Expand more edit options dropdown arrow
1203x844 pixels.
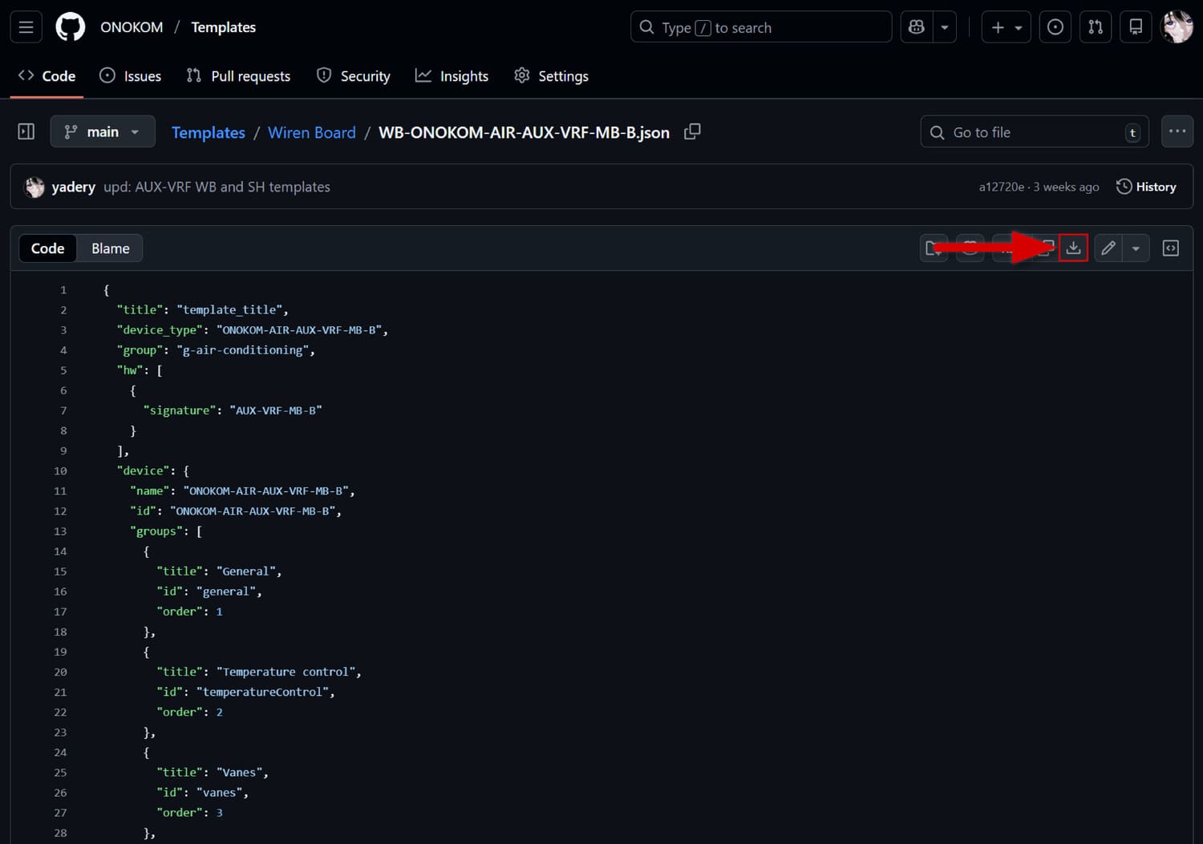point(1136,248)
